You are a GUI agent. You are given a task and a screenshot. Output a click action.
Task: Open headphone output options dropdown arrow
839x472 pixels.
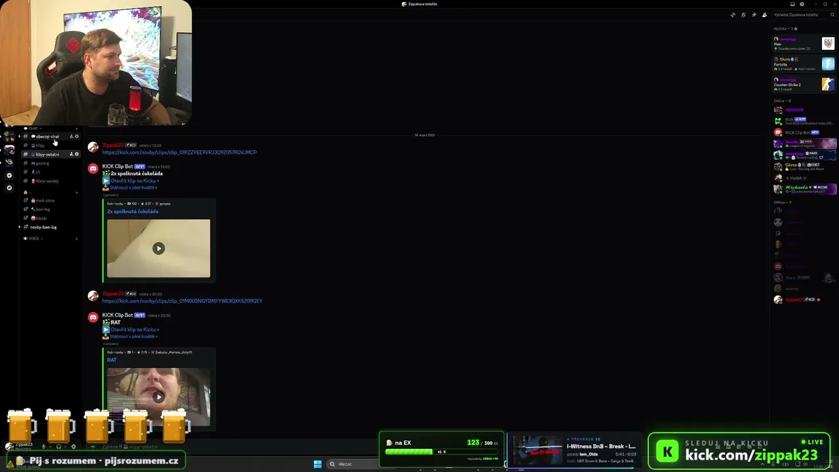tap(64, 446)
